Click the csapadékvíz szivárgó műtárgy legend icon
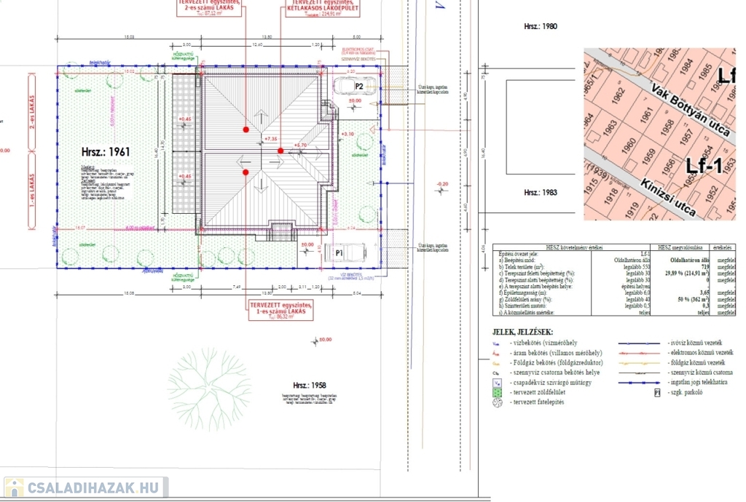 pyautogui.click(x=497, y=383)
